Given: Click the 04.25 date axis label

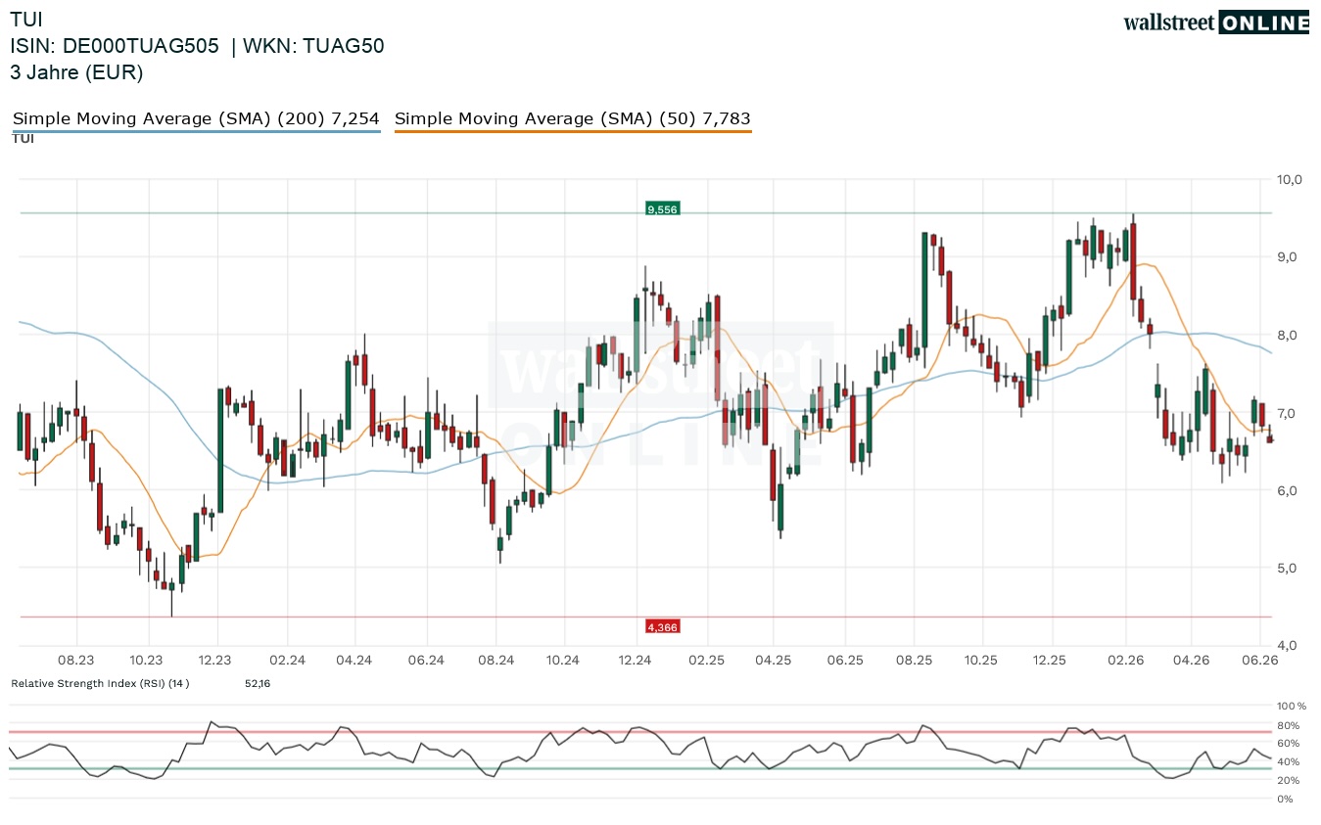Looking at the screenshot, I should [774, 661].
